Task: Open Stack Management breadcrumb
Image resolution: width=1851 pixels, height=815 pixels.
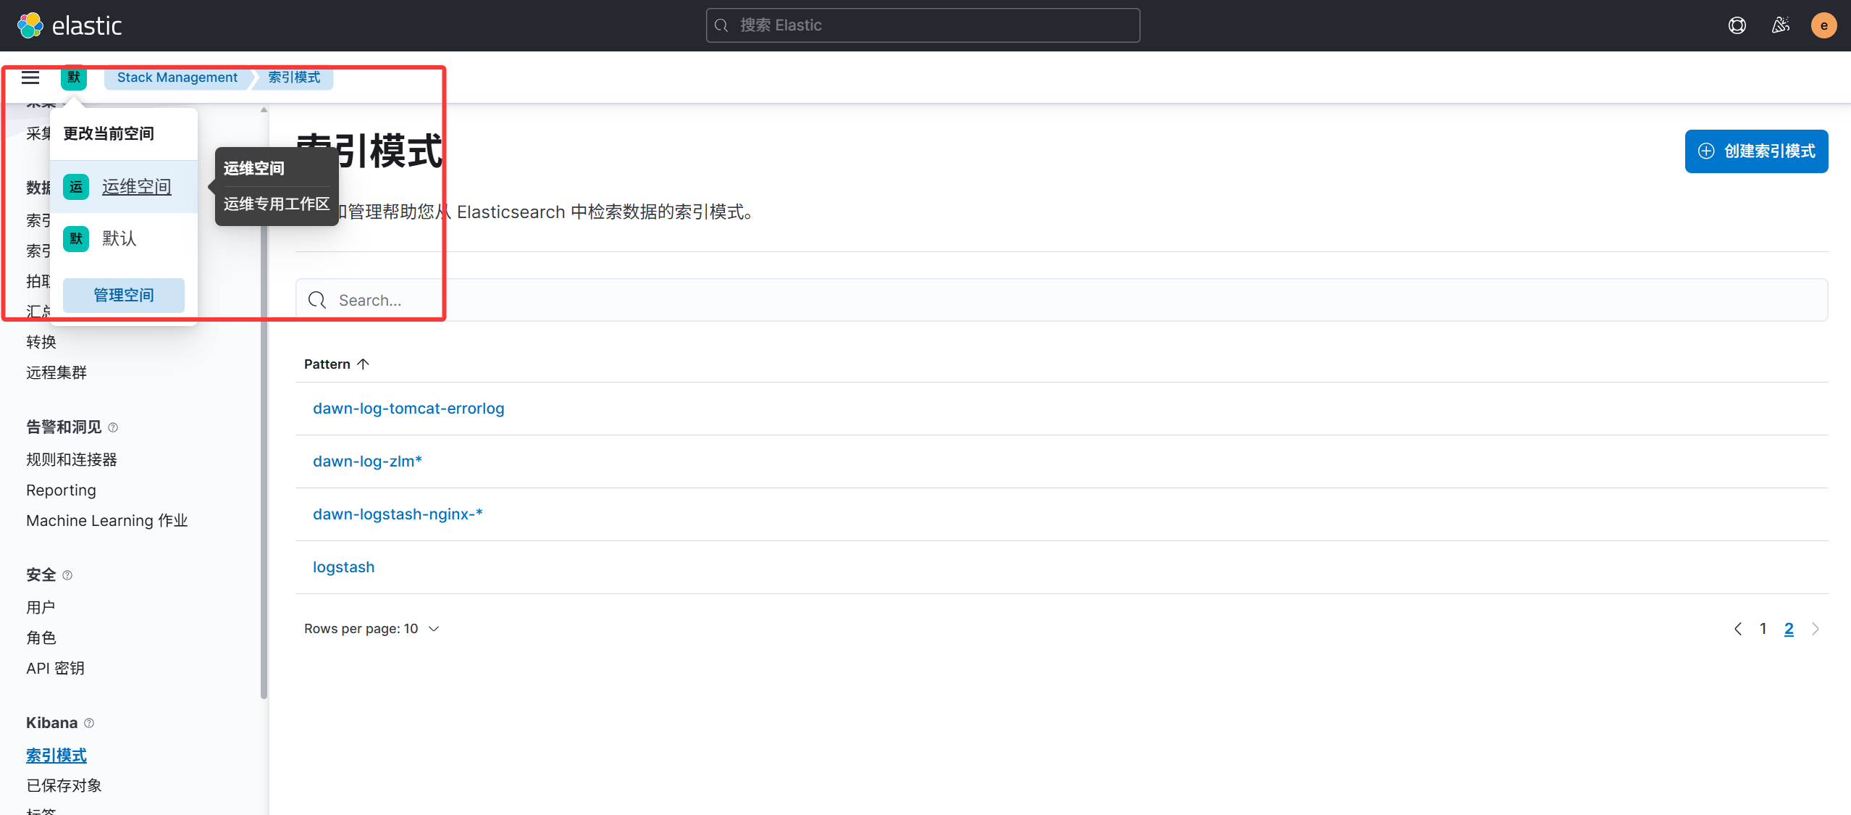Action: tap(177, 78)
